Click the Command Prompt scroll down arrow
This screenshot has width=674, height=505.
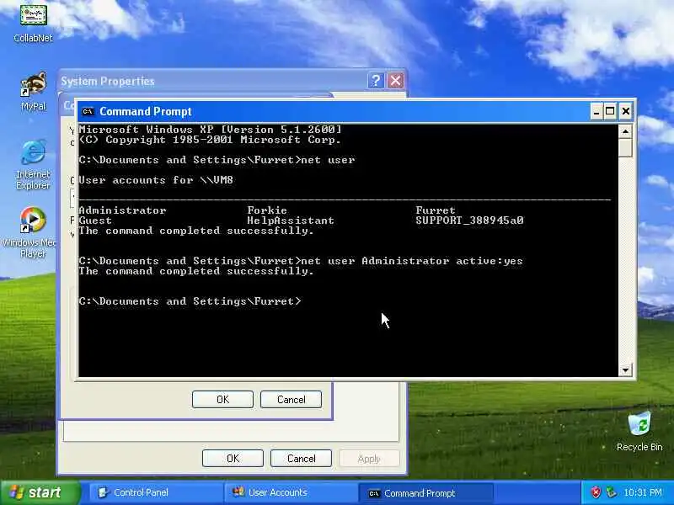point(625,369)
